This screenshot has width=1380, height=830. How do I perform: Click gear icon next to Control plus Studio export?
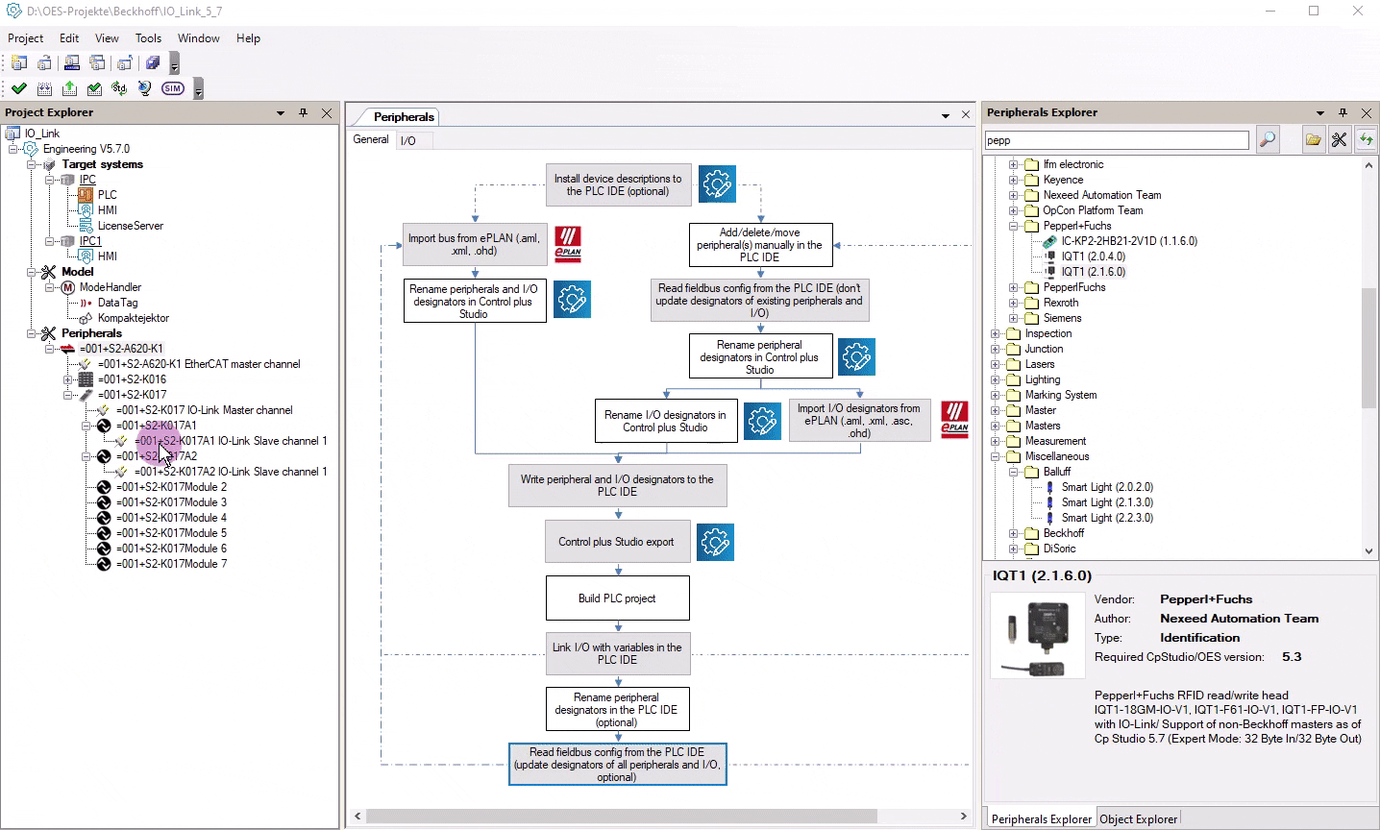[715, 542]
